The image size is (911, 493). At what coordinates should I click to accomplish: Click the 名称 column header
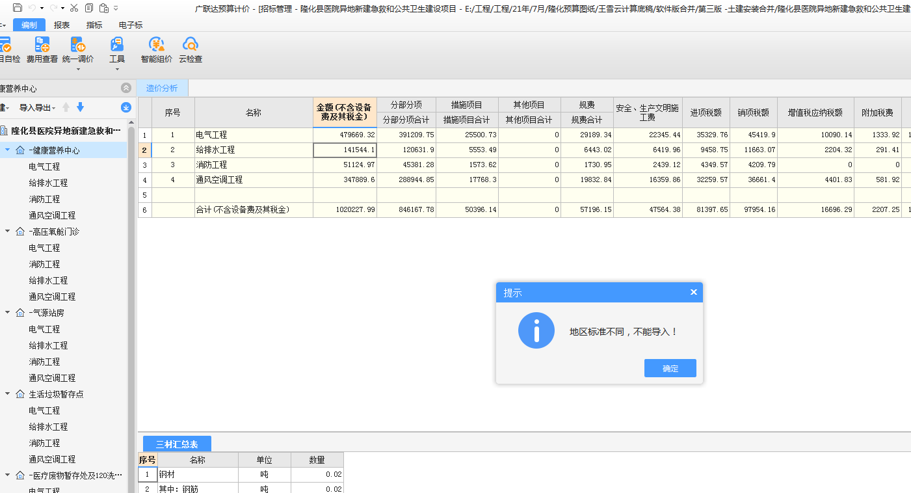coord(254,112)
